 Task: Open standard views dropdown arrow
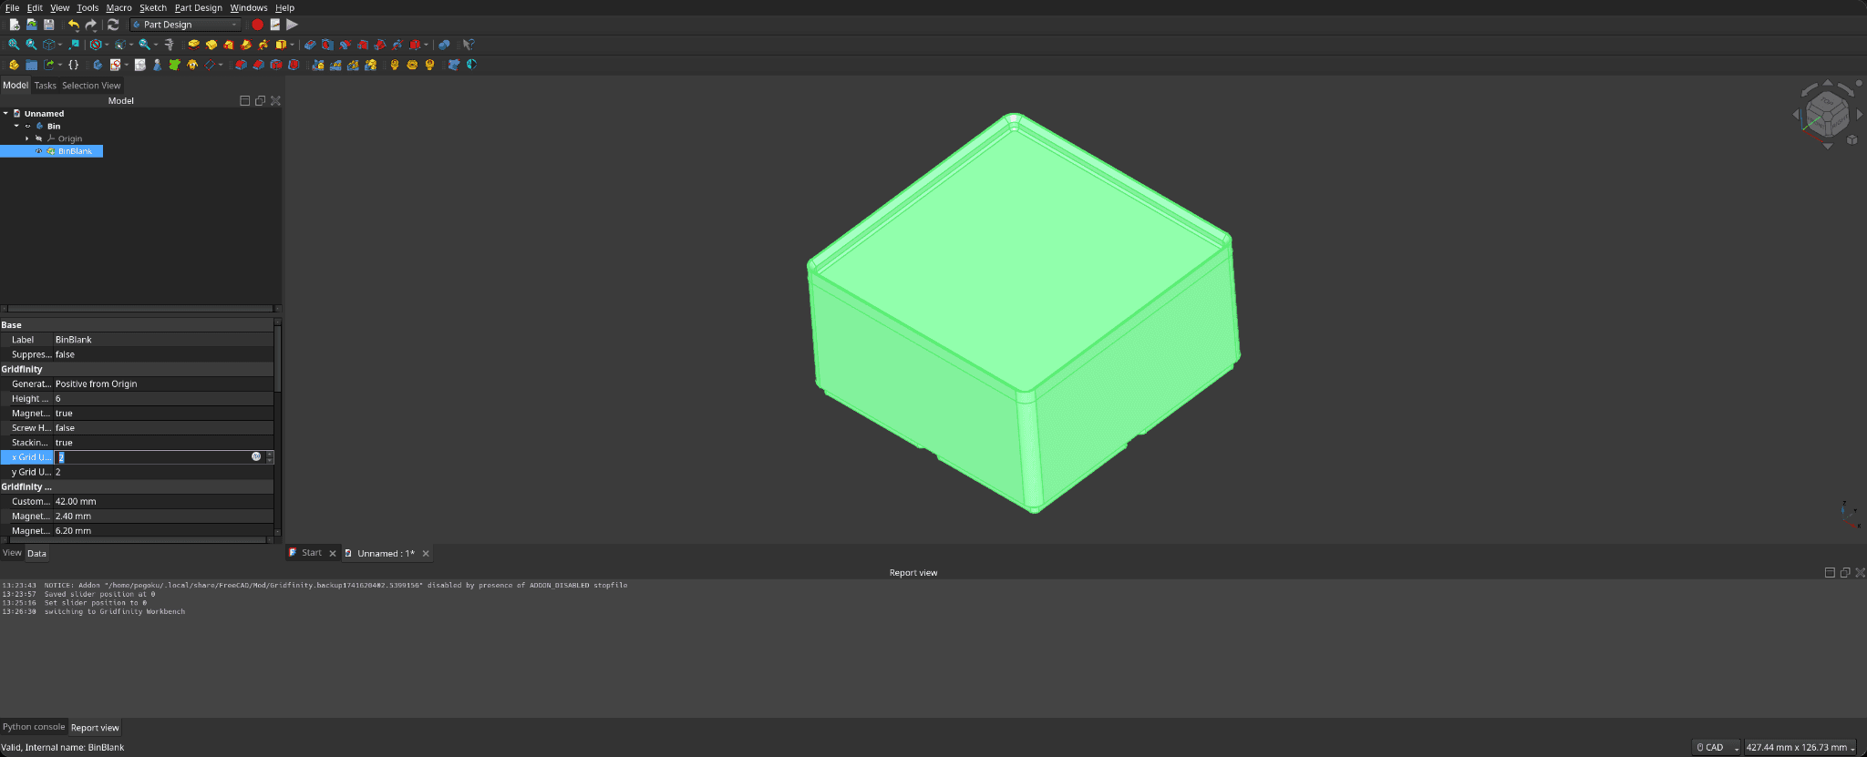pos(60,45)
